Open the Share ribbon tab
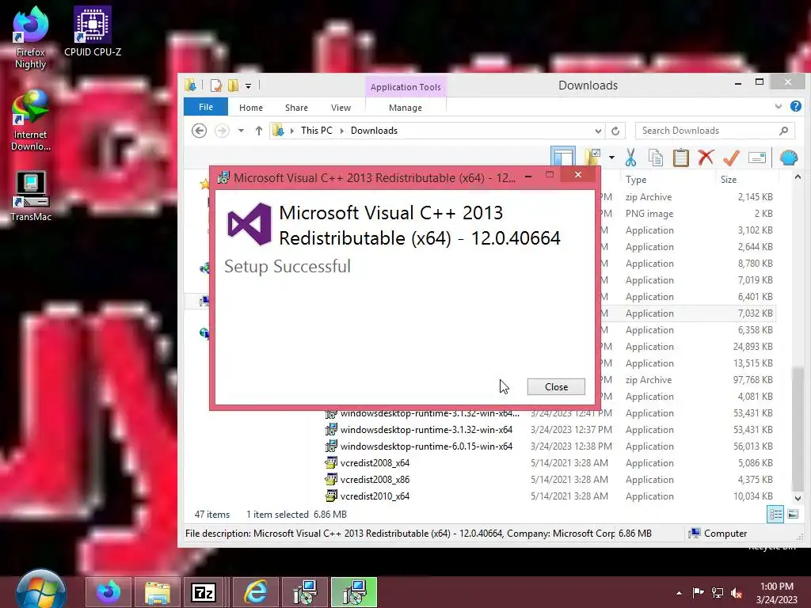811x608 pixels. coord(296,108)
